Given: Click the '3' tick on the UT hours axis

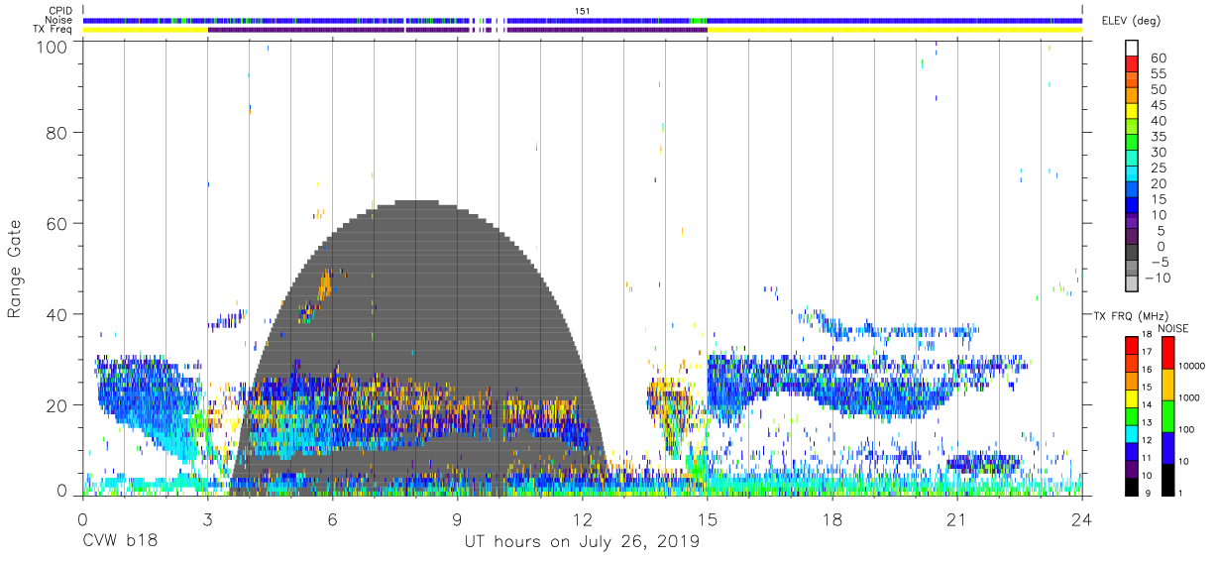Looking at the screenshot, I should 207,518.
